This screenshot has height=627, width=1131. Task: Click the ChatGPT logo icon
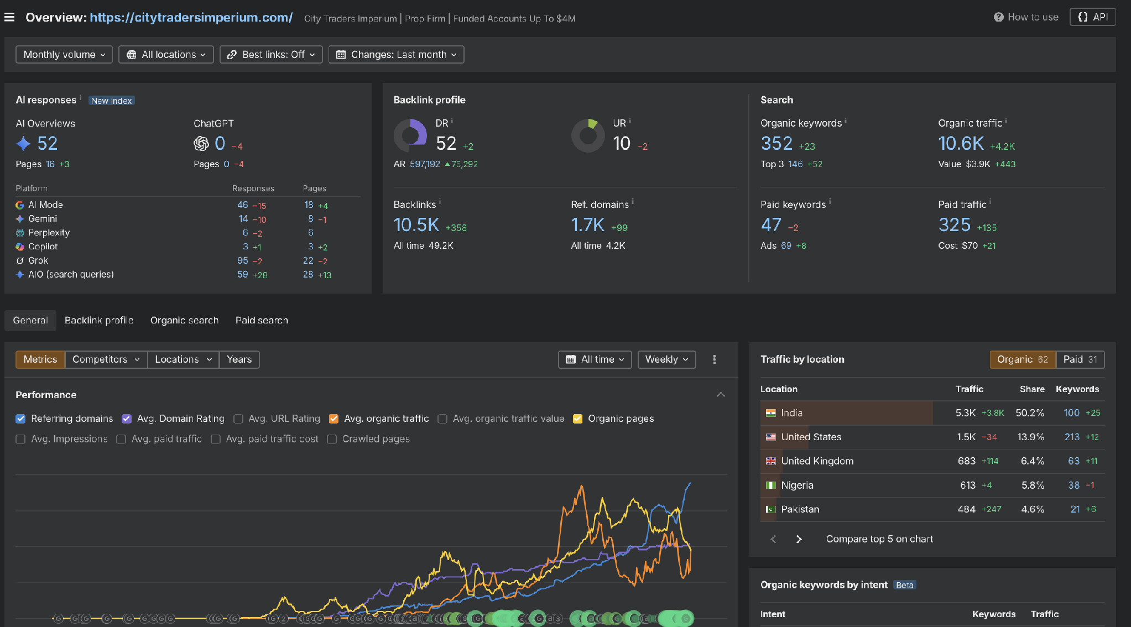point(201,144)
